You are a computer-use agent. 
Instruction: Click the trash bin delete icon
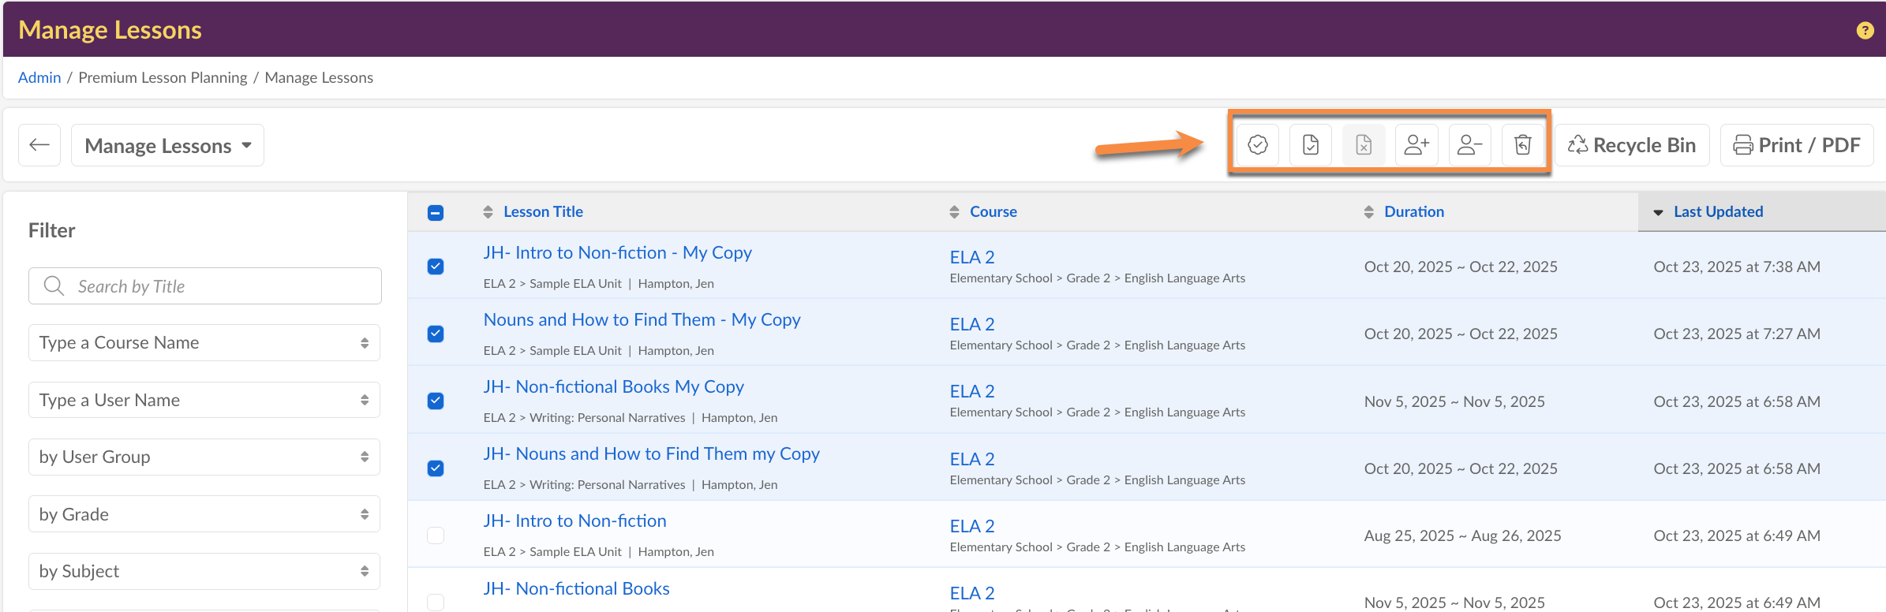(1522, 145)
